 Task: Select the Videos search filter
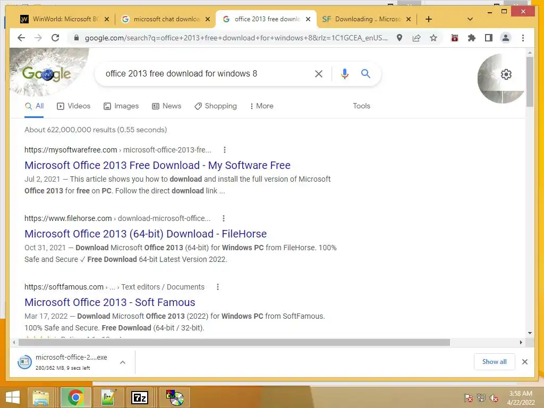tap(73, 106)
